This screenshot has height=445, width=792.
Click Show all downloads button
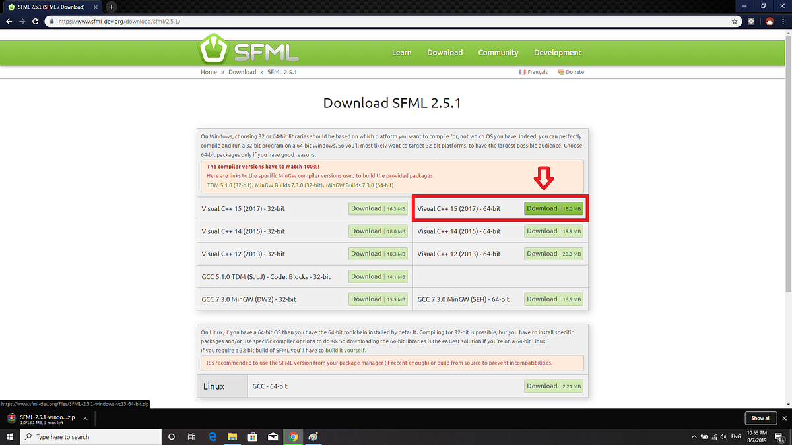click(760, 418)
